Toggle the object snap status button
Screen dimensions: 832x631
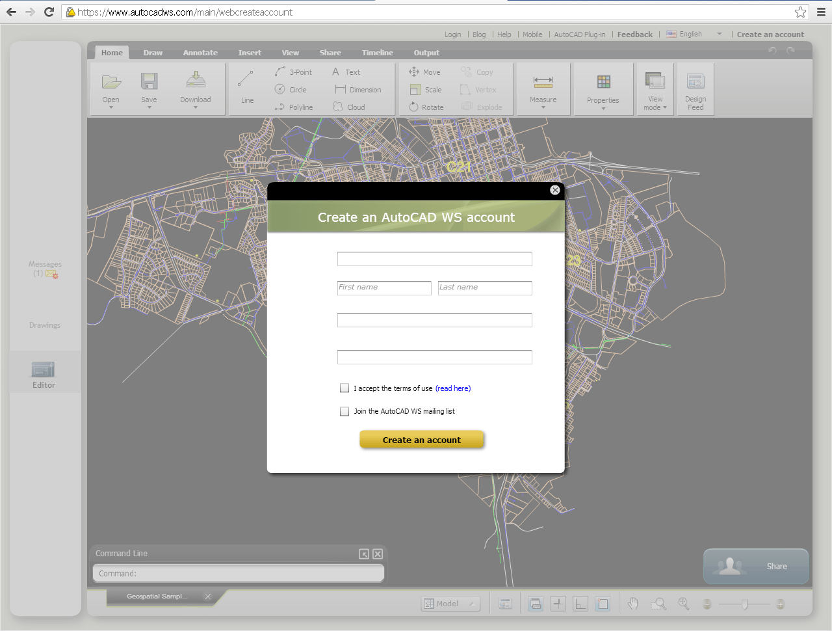pos(603,604)
